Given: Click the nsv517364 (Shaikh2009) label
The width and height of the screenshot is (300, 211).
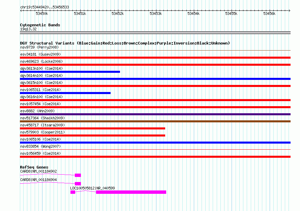Looking at the screenshot, I should [x=42, y=118].
